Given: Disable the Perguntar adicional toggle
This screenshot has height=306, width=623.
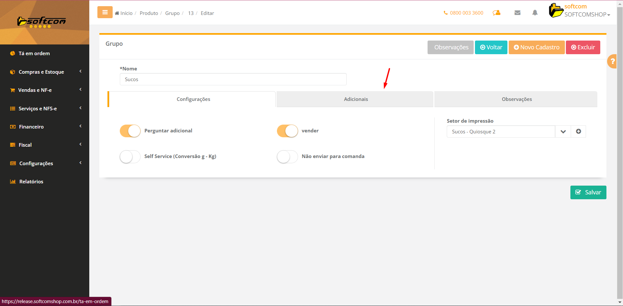Looking at the screenshot, I should [x=130, y=131].
